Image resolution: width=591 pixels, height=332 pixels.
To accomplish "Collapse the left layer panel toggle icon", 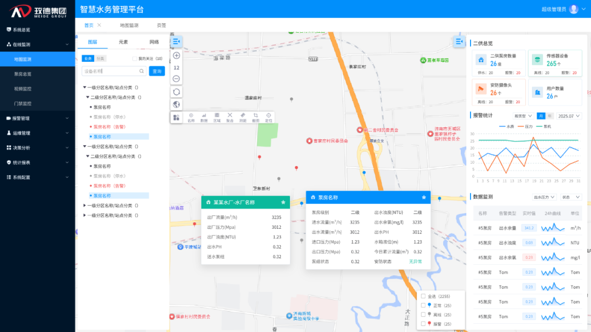I will [176, 41].
